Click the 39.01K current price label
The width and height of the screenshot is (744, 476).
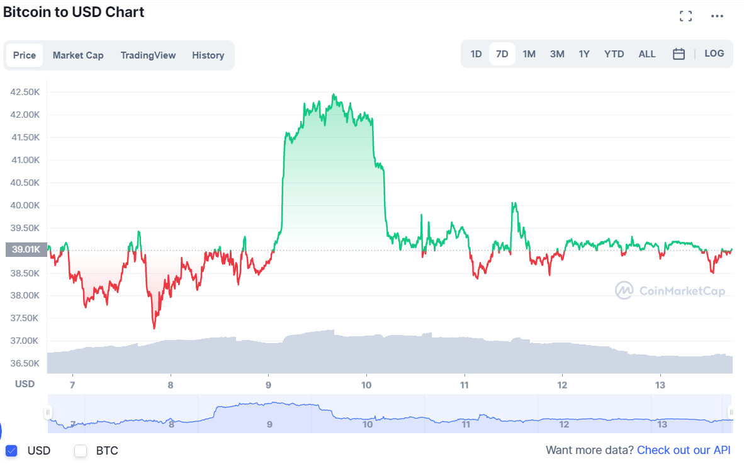pos(25,249)
